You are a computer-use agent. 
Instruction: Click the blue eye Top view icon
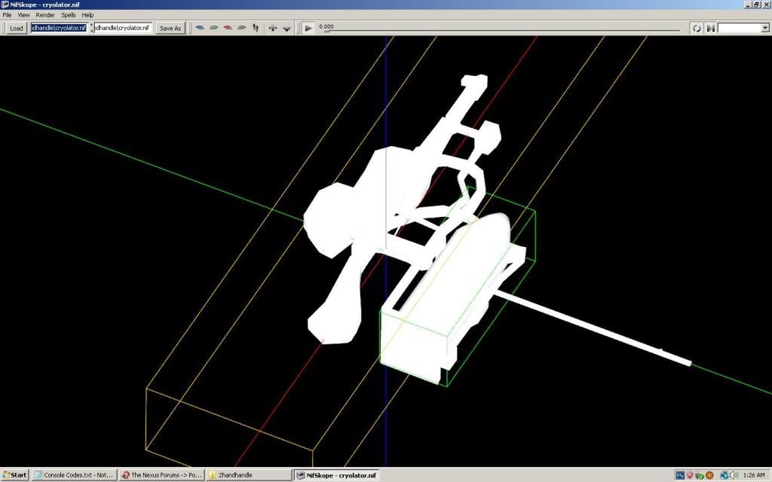(x=200, y=28)
